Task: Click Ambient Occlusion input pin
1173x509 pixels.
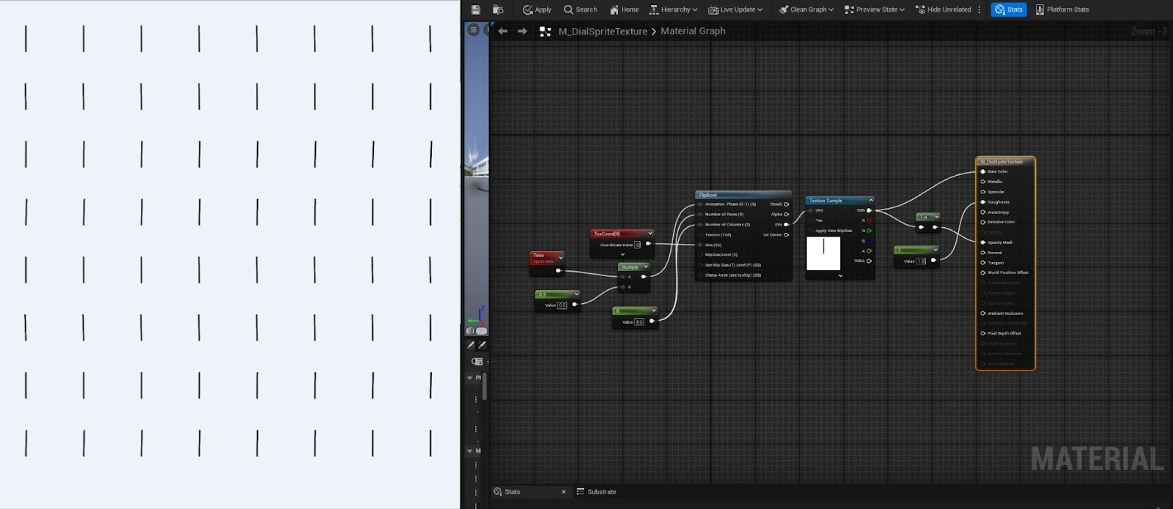Action: point(983,313)
